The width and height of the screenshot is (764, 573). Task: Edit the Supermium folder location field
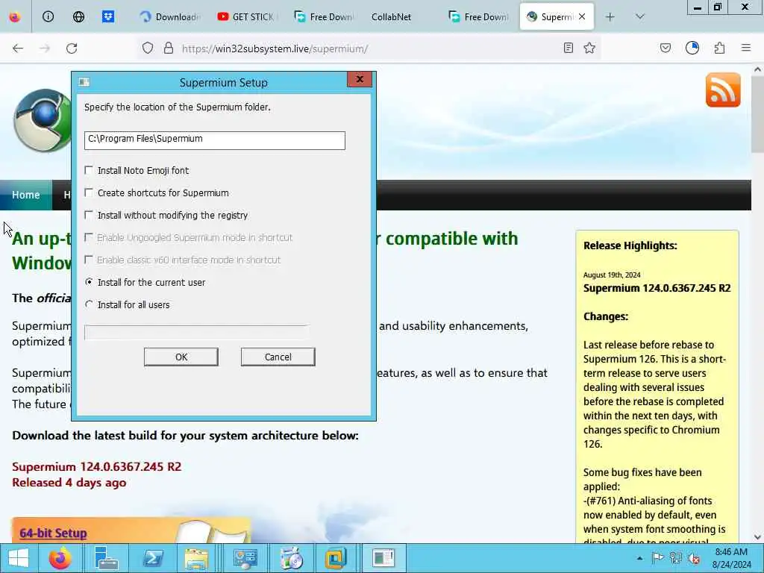click(x=214, y=140)
